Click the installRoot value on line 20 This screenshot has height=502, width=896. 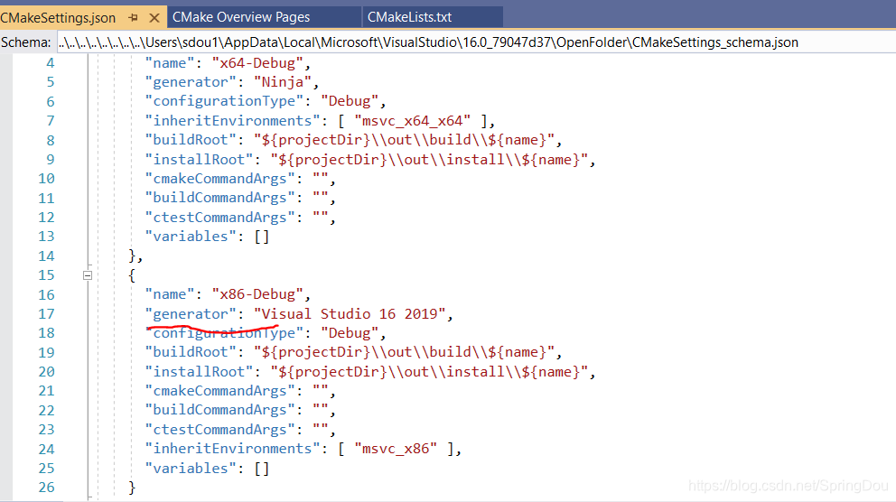pyautogui.click(x=429, y=372)
